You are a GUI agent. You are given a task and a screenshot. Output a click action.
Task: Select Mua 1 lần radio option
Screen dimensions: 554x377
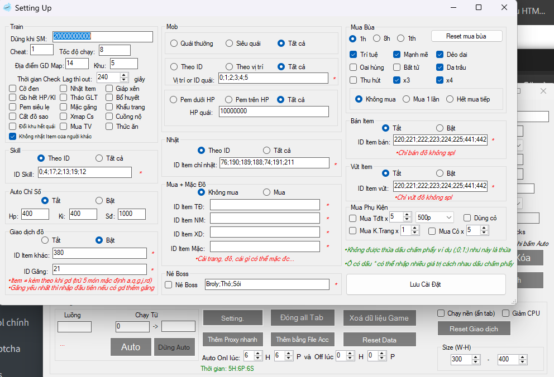click(405, 99)
